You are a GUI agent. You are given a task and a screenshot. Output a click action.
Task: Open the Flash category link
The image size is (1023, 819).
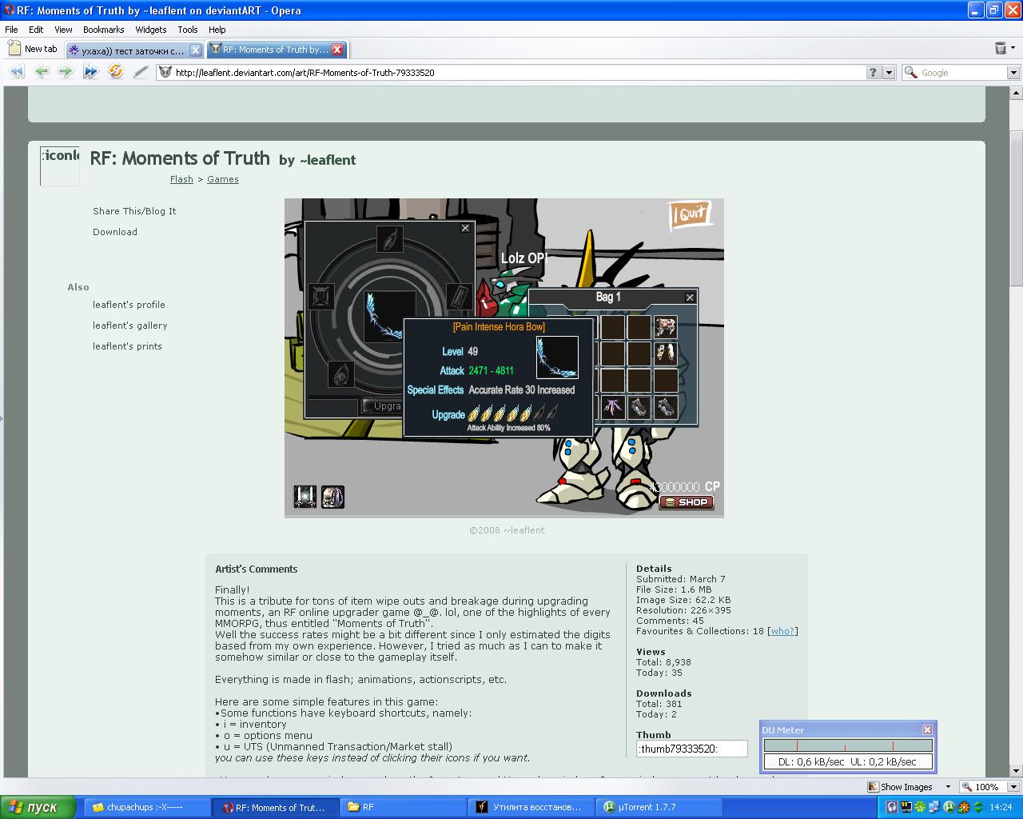point(181,179)
